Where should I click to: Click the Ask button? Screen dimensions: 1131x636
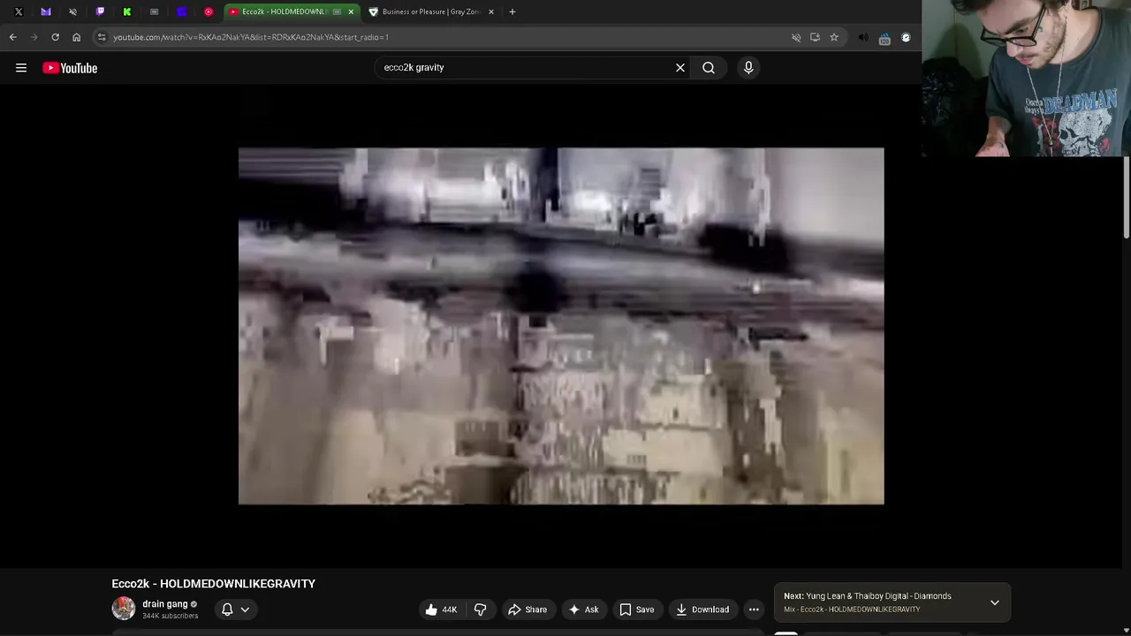point(583,609)
